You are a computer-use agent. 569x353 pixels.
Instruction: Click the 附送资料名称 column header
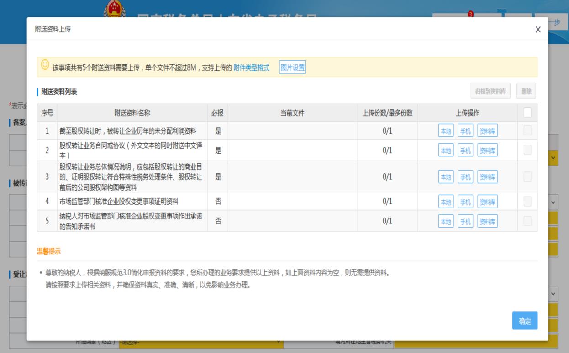[132, 113]
